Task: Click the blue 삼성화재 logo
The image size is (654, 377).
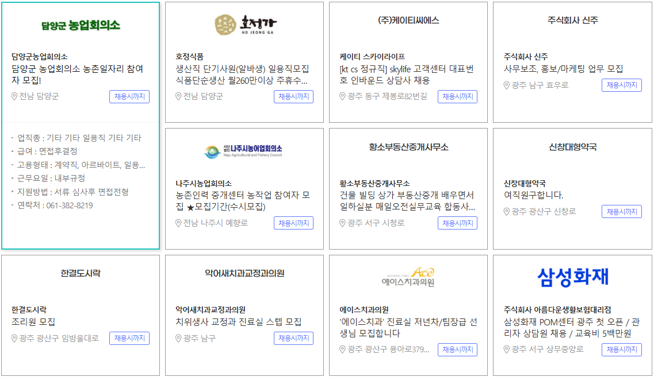Action: coord(573,277)
